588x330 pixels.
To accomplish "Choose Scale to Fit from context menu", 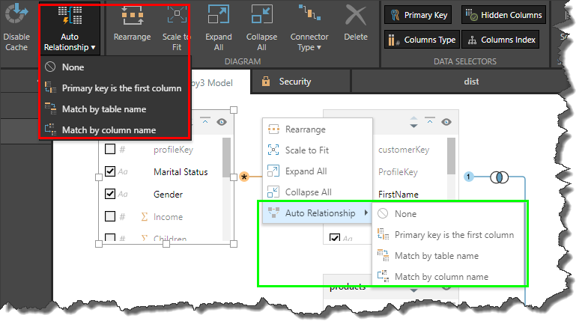I will click(306, 150).
